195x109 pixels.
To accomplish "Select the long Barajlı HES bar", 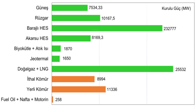I will click(x=107, y=28).
